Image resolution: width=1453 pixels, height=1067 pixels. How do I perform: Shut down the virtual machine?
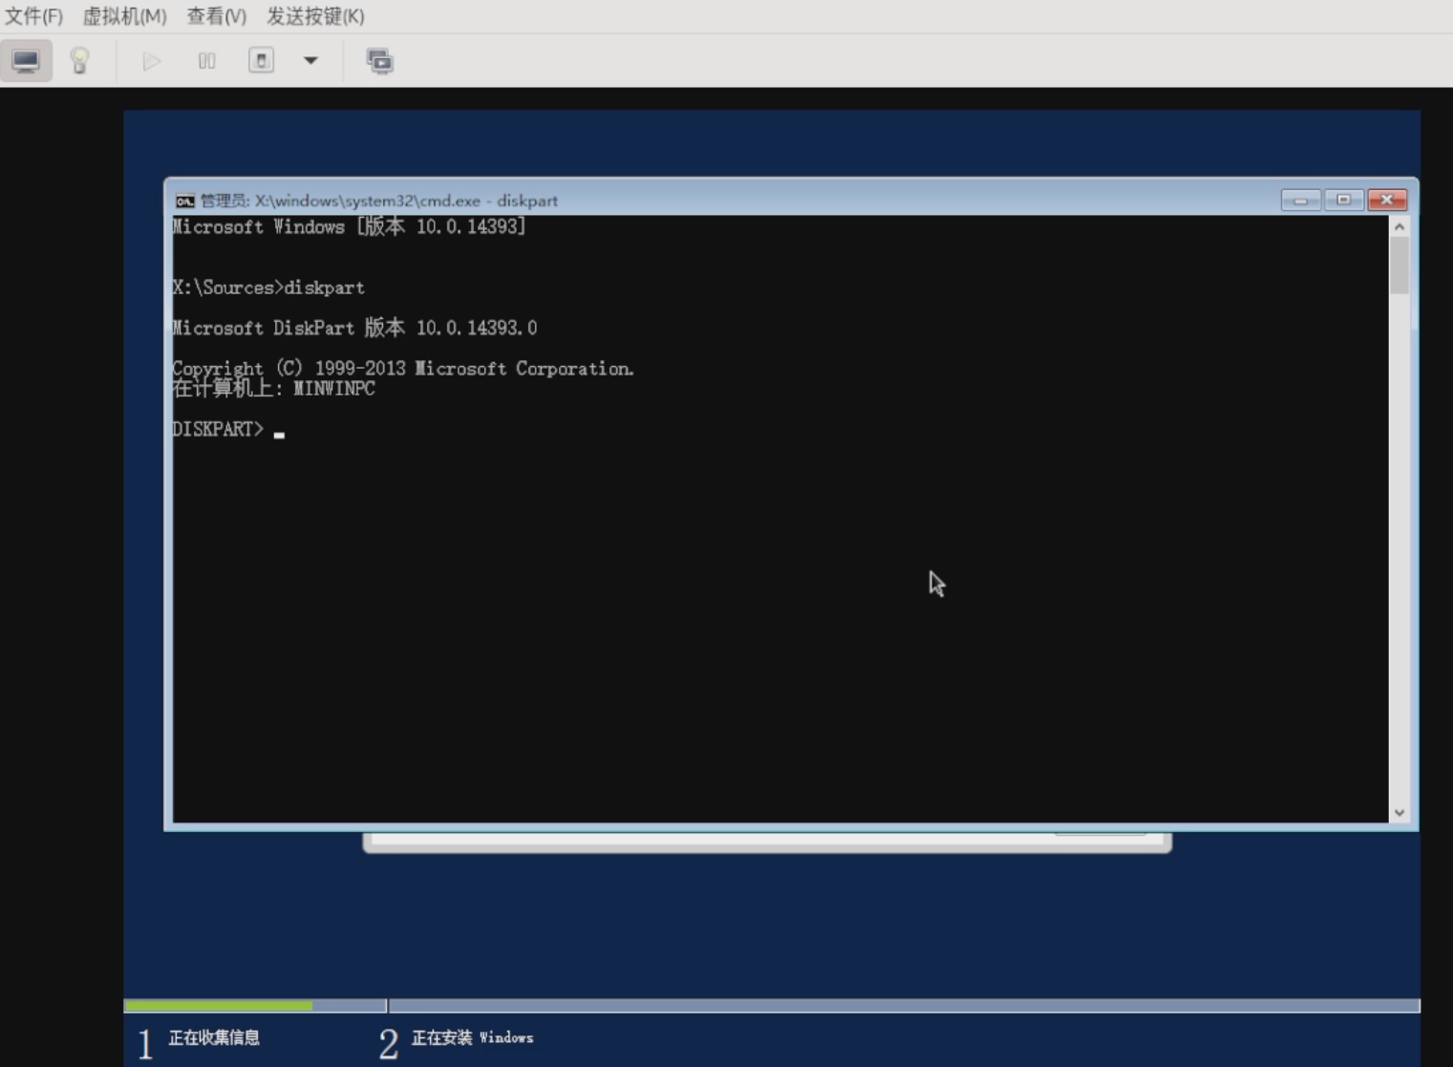pos(261,61)
